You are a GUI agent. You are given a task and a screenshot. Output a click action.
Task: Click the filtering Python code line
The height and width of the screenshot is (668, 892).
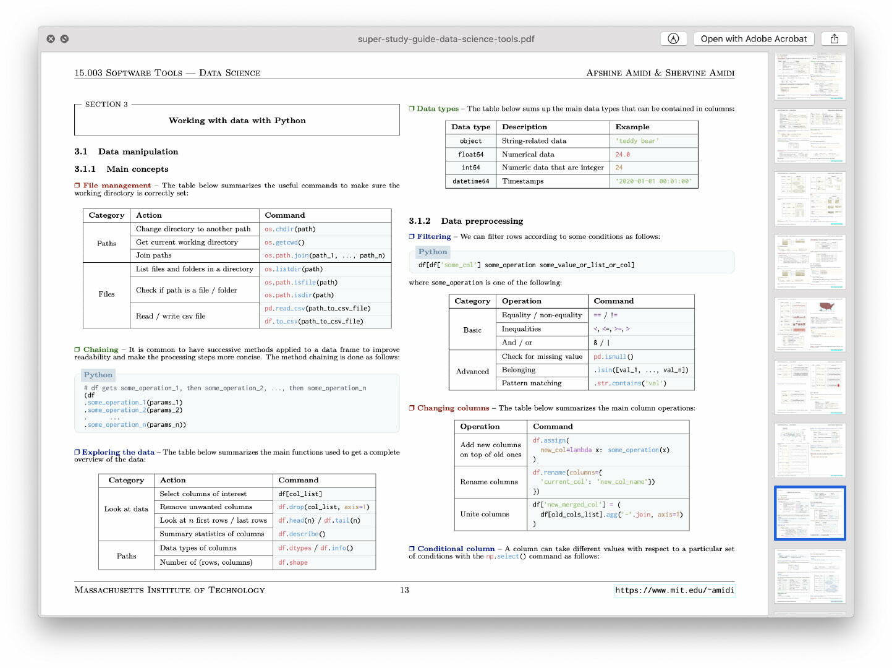coord(526,265)
